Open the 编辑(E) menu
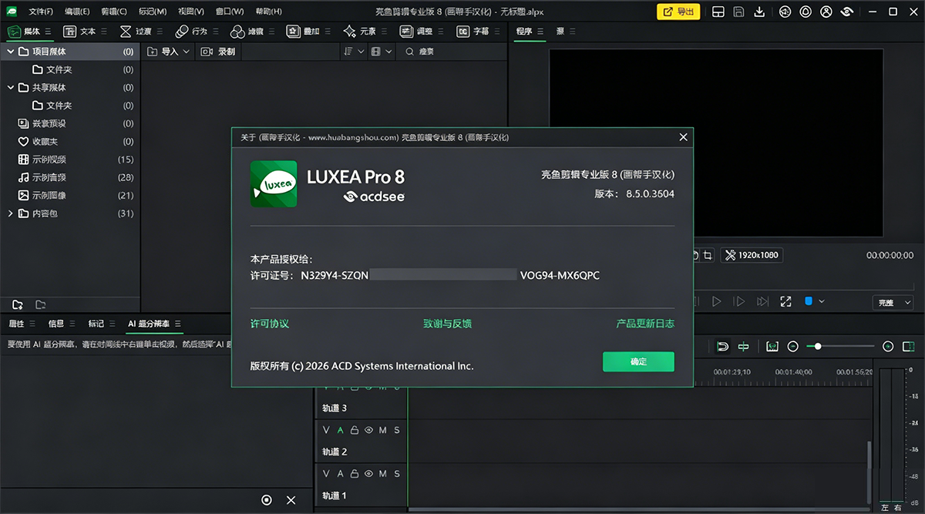The width and height of the screenshot is (925, 514). (x=77, y=12)
